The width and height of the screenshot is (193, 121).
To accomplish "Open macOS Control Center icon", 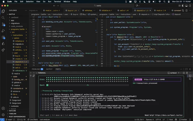I will [x=169, y=2].
